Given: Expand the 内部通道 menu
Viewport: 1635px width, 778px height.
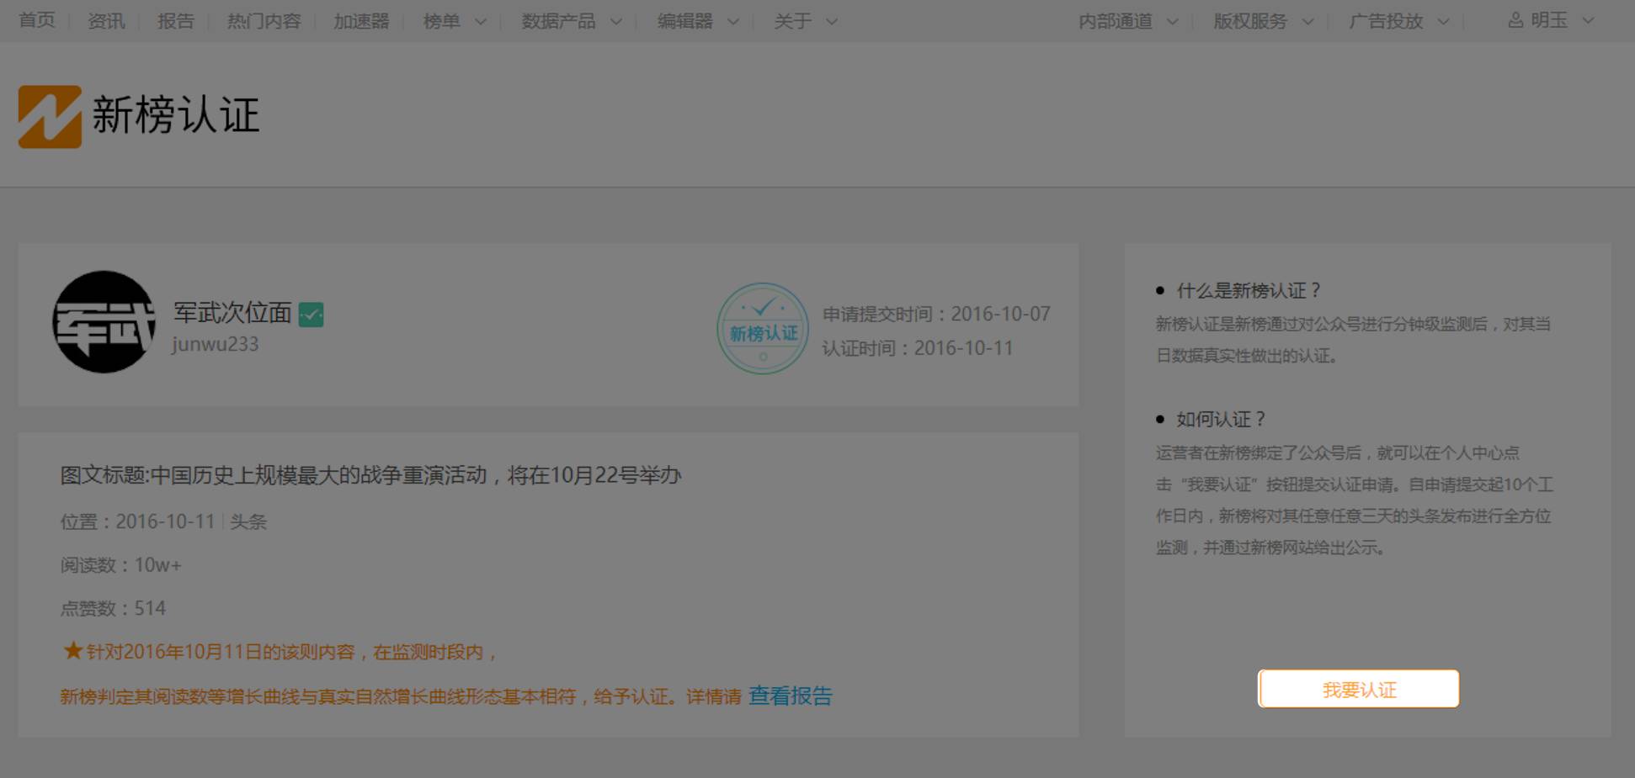Looking at the screenshot, I should [x=1127, y=21].
